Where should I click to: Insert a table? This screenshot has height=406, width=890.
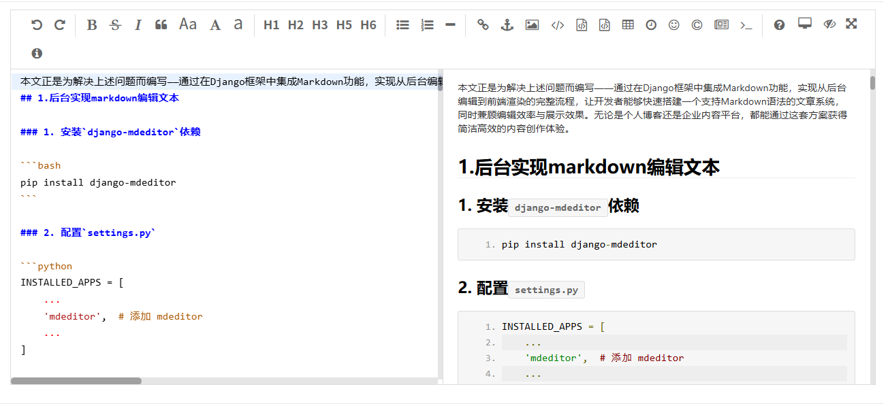tap(627, 24)
